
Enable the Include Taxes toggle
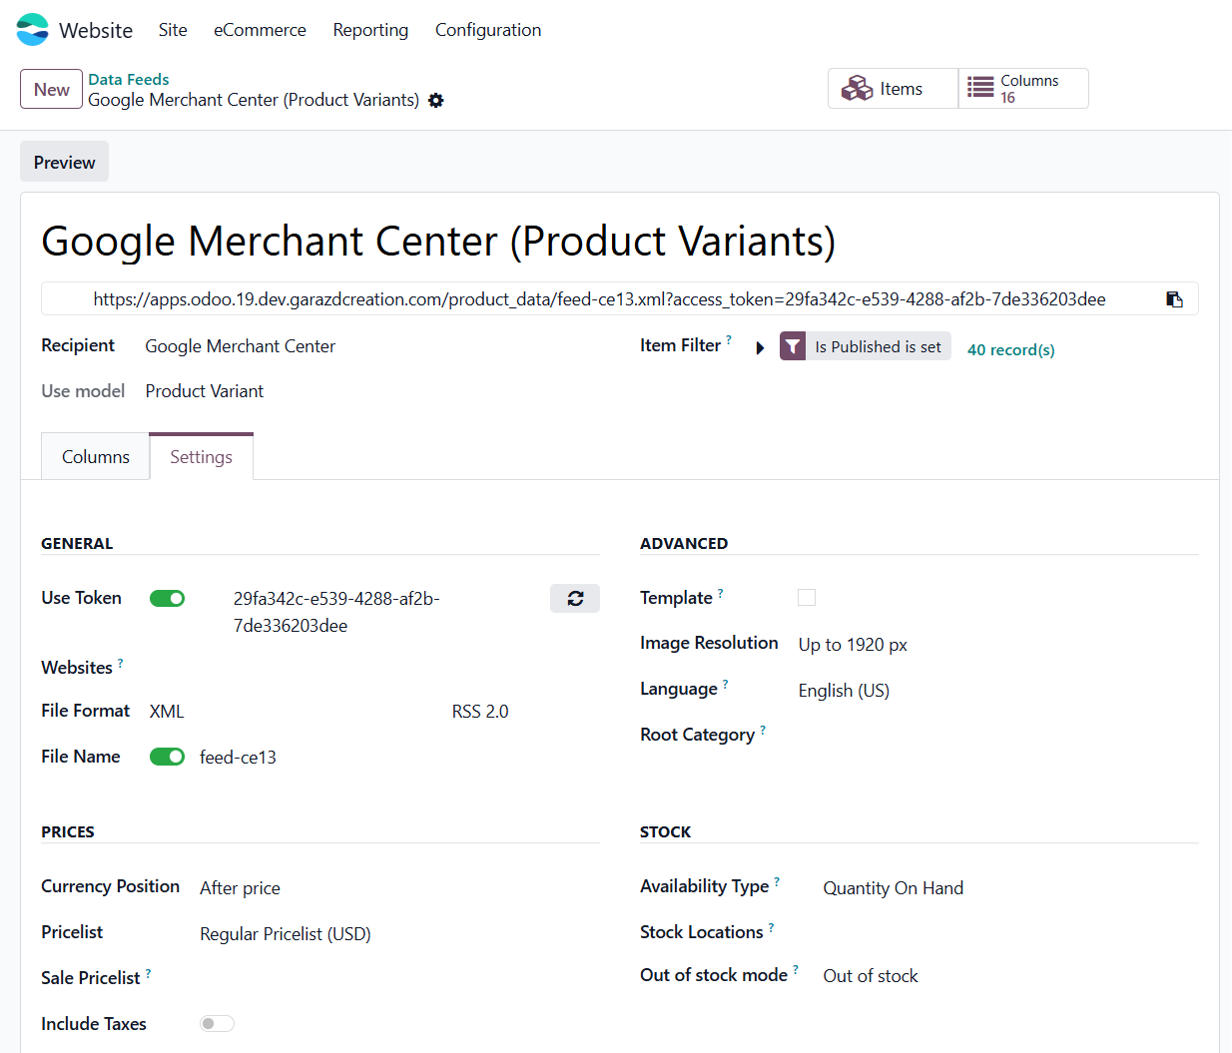point(217,1023)
